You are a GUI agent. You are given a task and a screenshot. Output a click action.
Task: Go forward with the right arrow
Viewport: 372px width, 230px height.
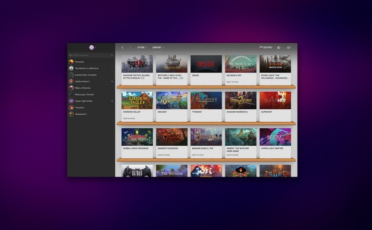(x=130, y=48)
